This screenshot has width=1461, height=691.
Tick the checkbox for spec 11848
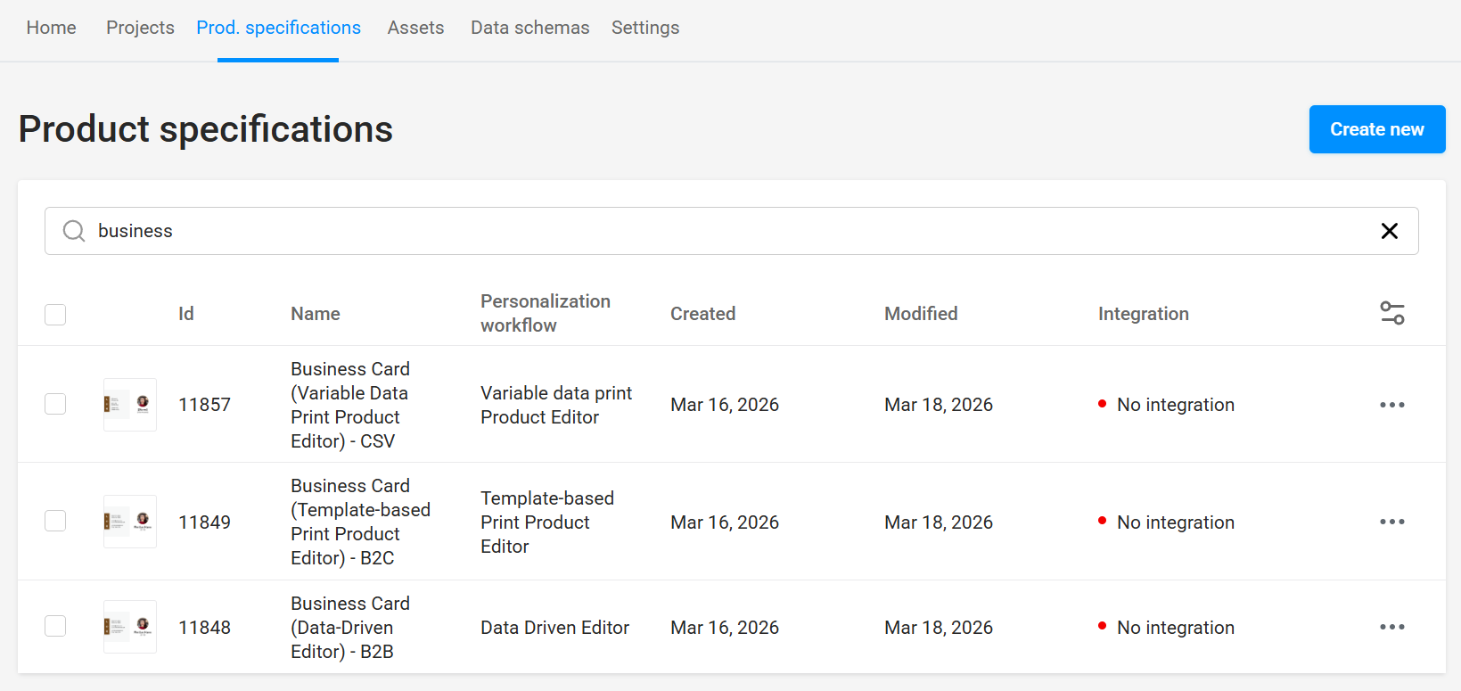pos(55,626)
